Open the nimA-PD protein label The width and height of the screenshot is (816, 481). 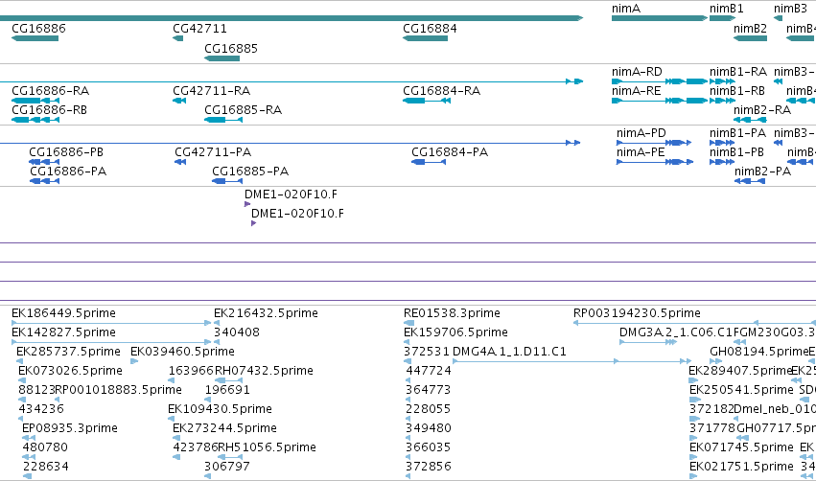tap(641, 133)
